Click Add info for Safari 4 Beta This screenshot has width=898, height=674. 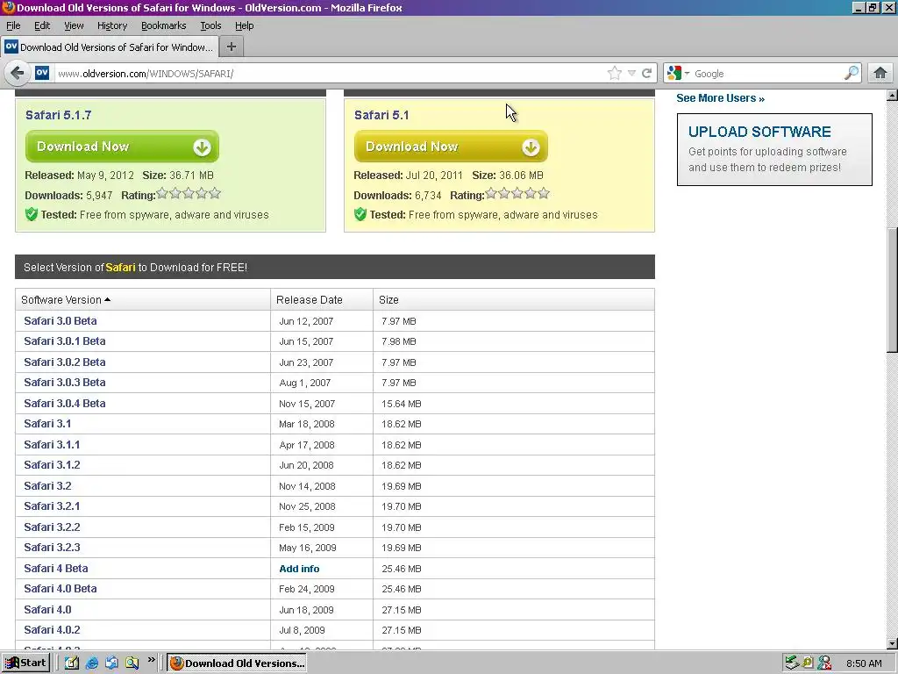coord(299,569)
